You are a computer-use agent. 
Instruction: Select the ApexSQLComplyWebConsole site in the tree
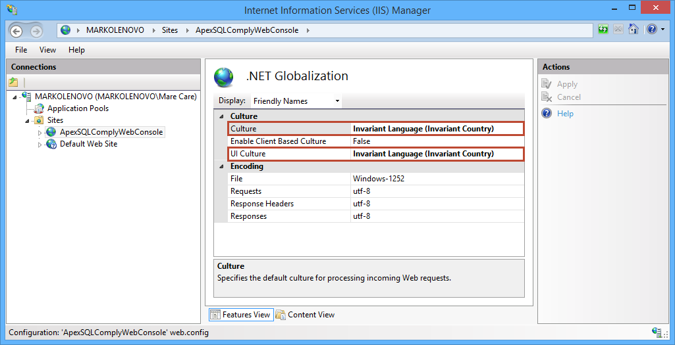pyautogui.click(x=111, y=132)
